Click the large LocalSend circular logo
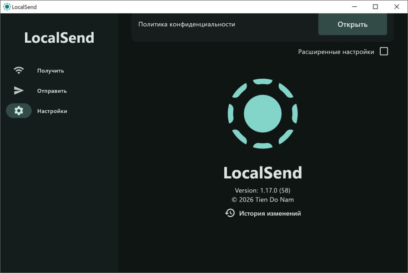This screenshot has height=273, width=408. pyautogui.click(x=262, y=114)
